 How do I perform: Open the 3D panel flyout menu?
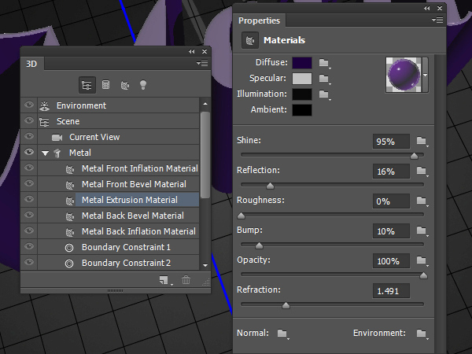203,63
